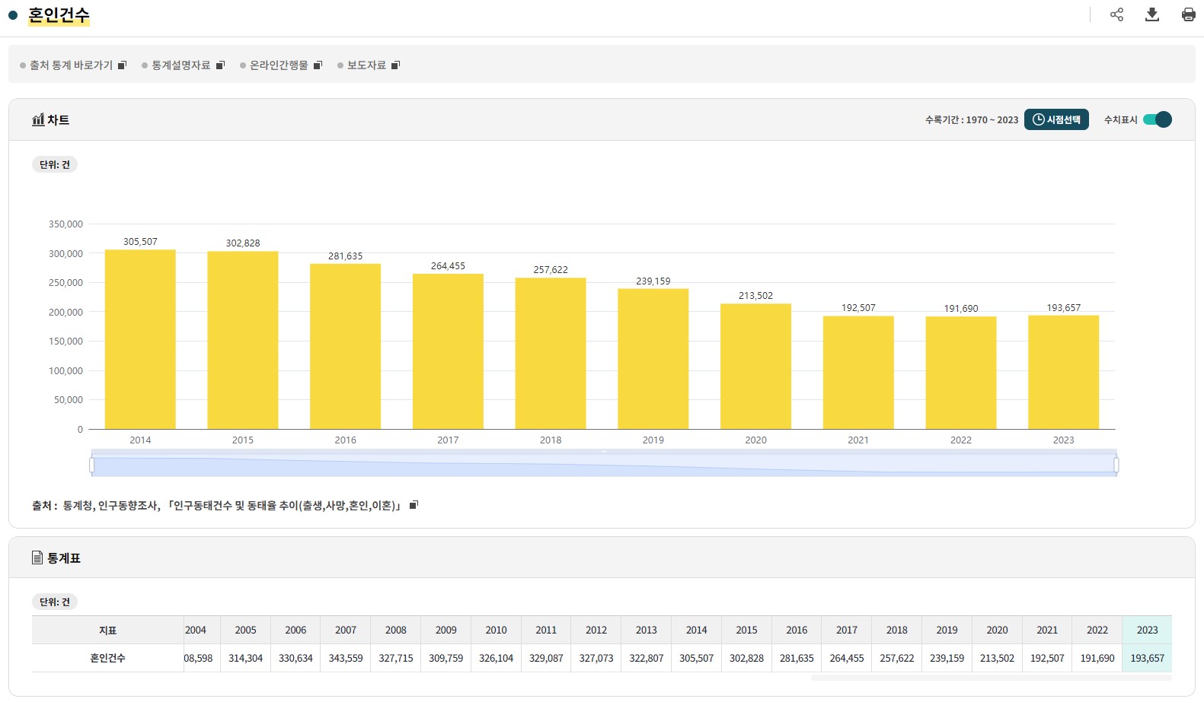The height and width of the screenshot is (702, 1204).
Task: Click external-link icon after the source citation
Action: (414, 505)
